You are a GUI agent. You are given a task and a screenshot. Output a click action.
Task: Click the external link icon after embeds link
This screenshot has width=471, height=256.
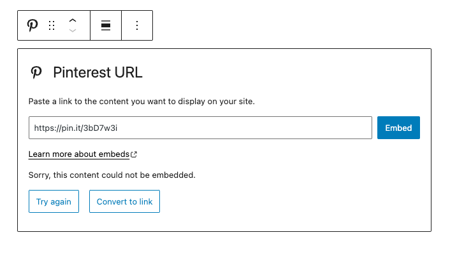(134, 154)
